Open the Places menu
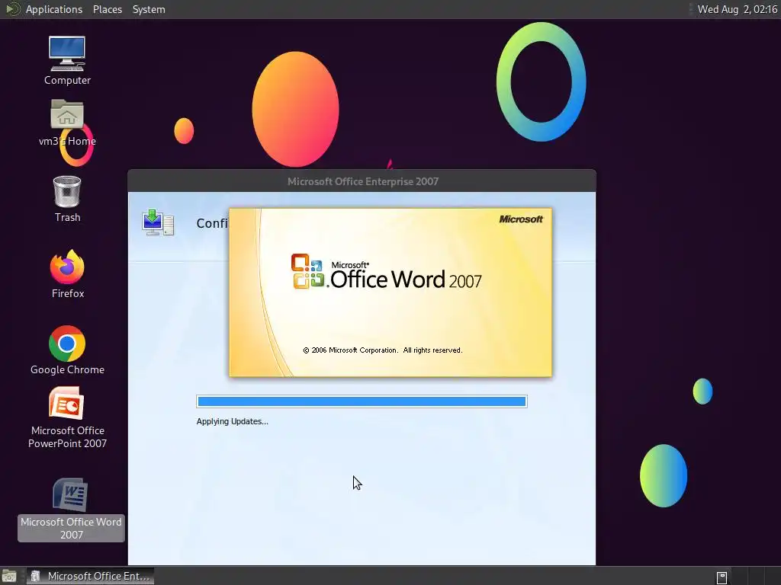 [x=107, y=9]
